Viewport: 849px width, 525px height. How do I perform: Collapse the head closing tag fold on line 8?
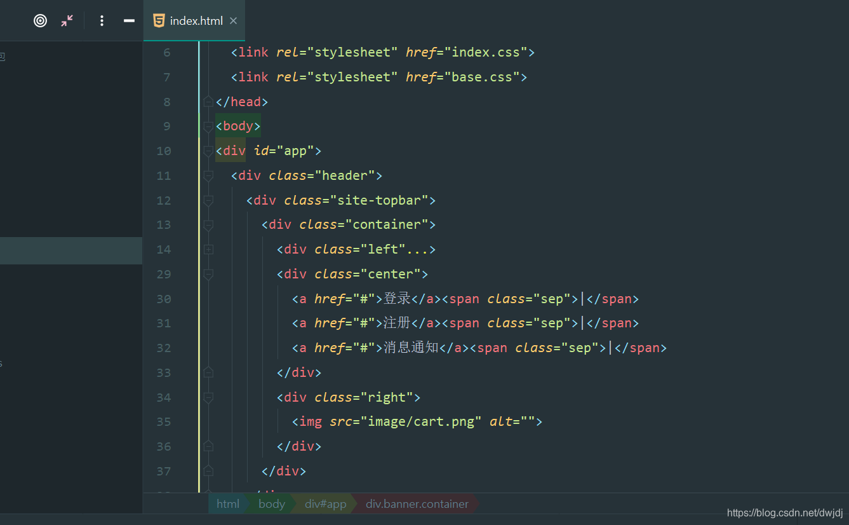208,102
